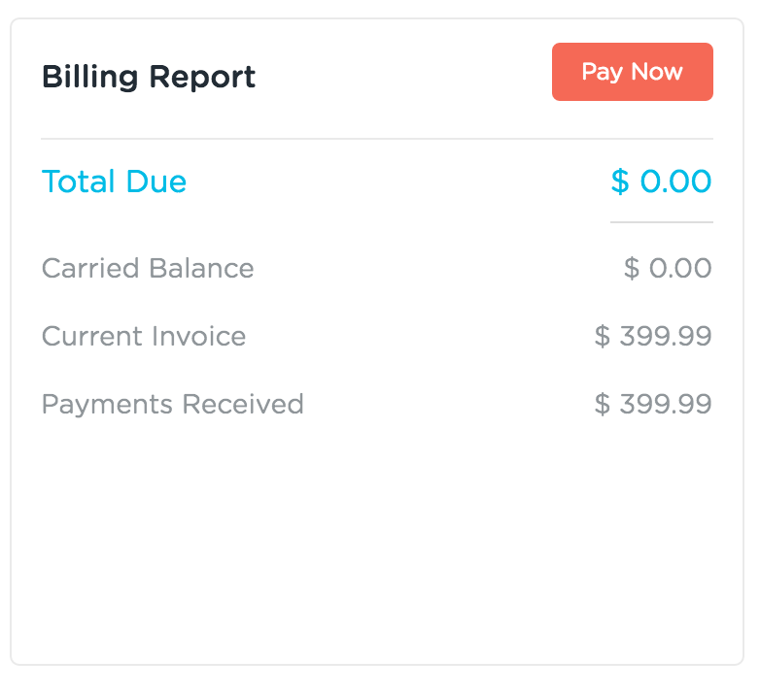Select the Payments Received $ 399.99 amount
The image size is (760, 693).
653,405
